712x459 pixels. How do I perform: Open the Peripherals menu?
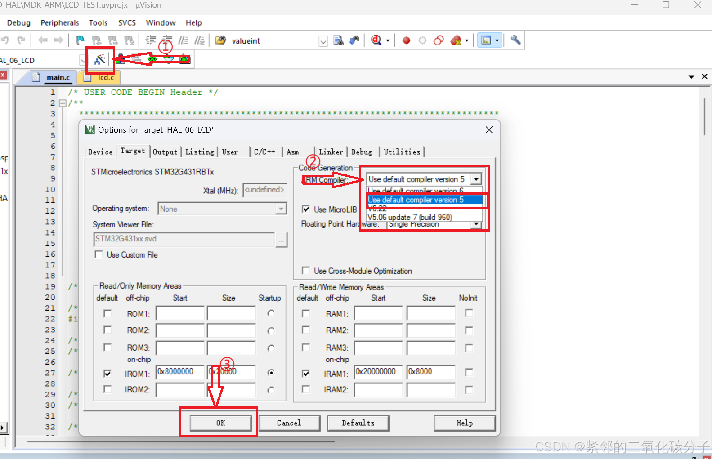59,22
